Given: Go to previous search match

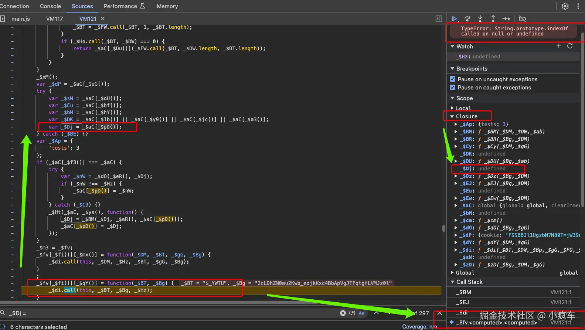Looking at the screenshot, I should point(376,313).
